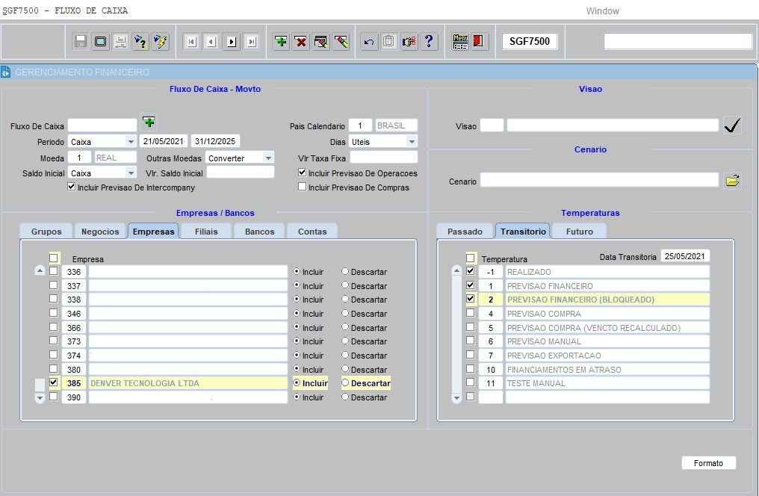Open Help with the question mark icon

pyautogui.click(x=428, y=42)
